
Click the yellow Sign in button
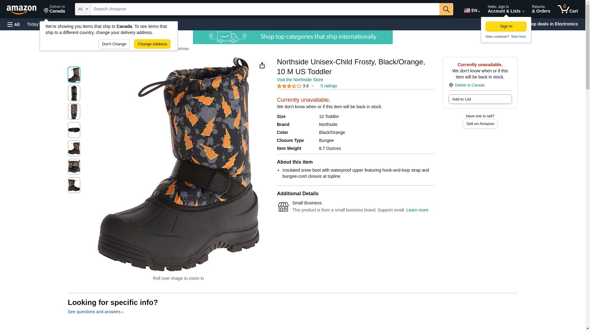click(506, 26)
